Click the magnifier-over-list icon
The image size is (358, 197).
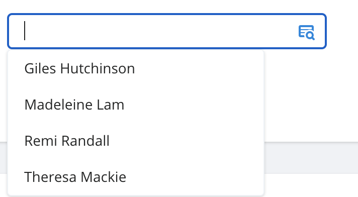[306, 33]
